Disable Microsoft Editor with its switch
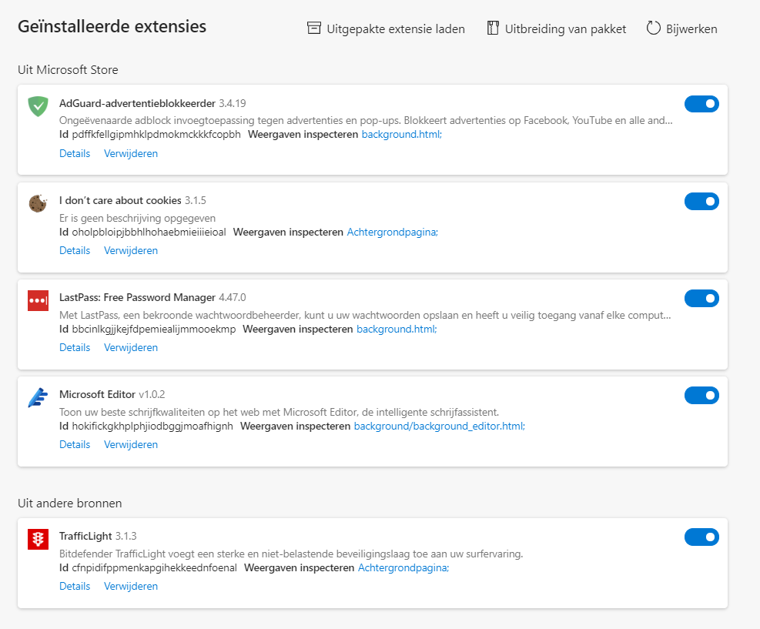Image resolution: width=760 pixels, height=629 pixels. pyautogui.click(x=701, y=395)
